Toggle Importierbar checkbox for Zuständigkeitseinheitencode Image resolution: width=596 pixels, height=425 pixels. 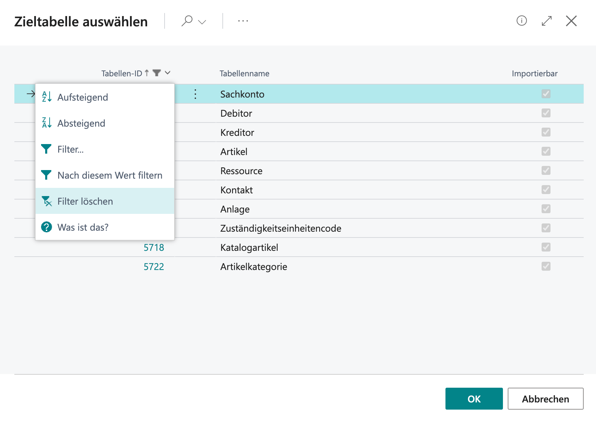click(546, 228)
